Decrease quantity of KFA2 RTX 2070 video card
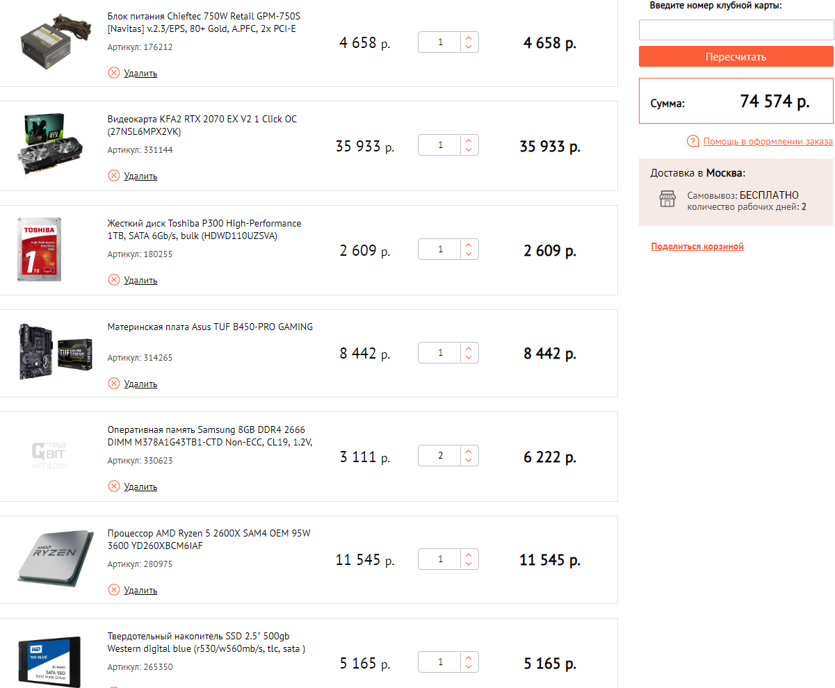This screenshot has width=835, height=688. [469, 151]
